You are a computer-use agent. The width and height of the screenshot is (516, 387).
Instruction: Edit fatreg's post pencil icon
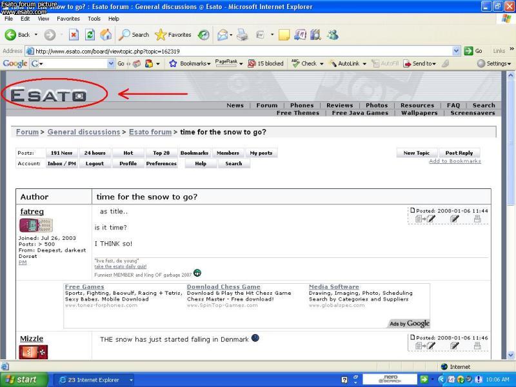pos(454,219)
